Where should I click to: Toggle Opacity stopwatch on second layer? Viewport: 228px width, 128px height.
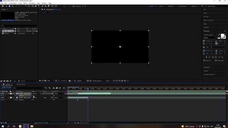[15, 100]
